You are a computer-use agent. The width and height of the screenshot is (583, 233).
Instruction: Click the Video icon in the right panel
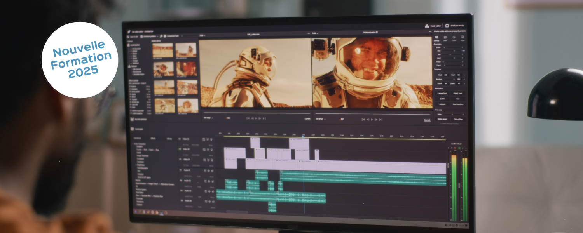click(462, 37)
